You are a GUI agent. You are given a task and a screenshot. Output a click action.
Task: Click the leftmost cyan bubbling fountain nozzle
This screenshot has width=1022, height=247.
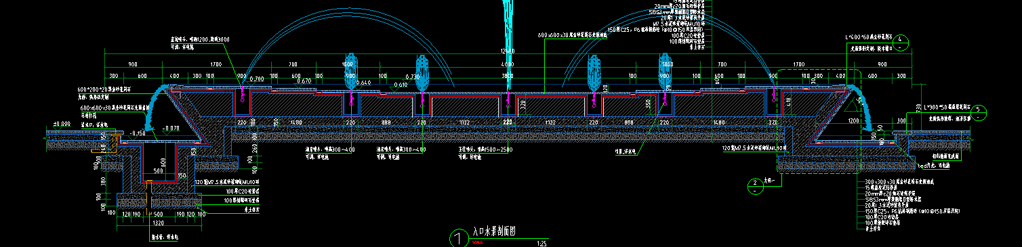point(350,71)
